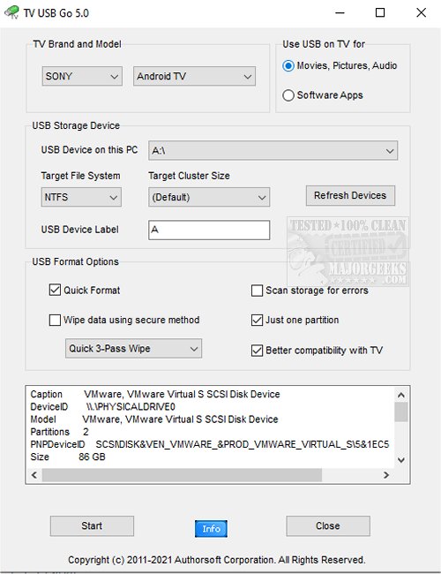
Task: Select Software Apps radio option
Action: pyautogui.click(x=288, y=95)
